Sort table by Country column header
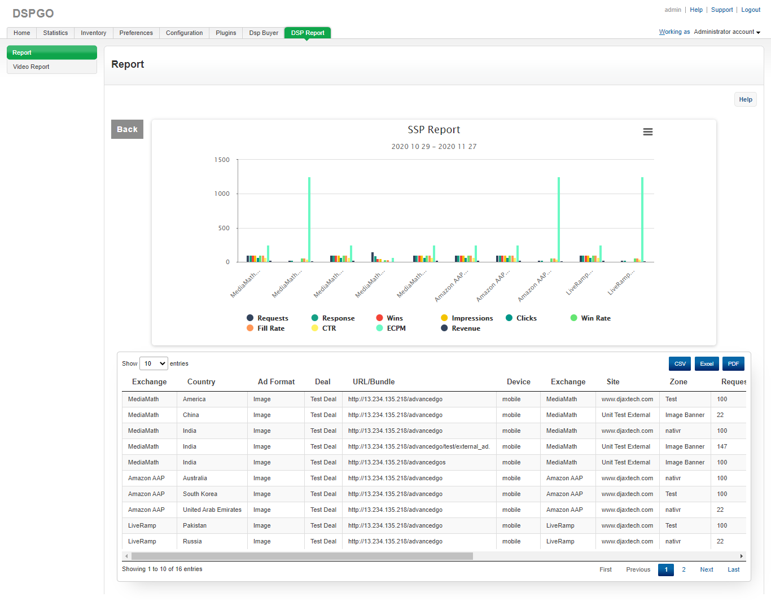 201,382
